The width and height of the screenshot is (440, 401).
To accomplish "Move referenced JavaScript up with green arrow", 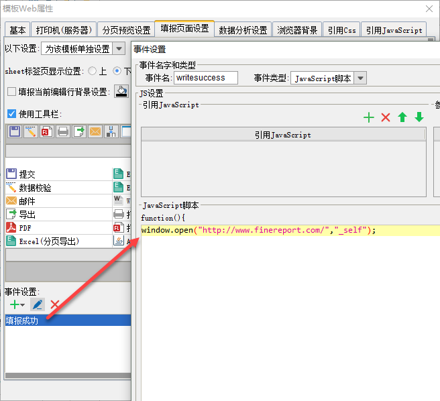I will [x=402, y=117].
